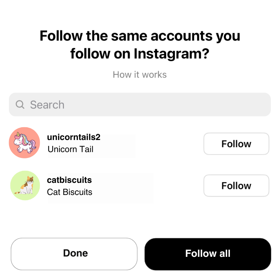
Task: Confirm following all Instagram accounts
Action: click(x=207, y=253)
